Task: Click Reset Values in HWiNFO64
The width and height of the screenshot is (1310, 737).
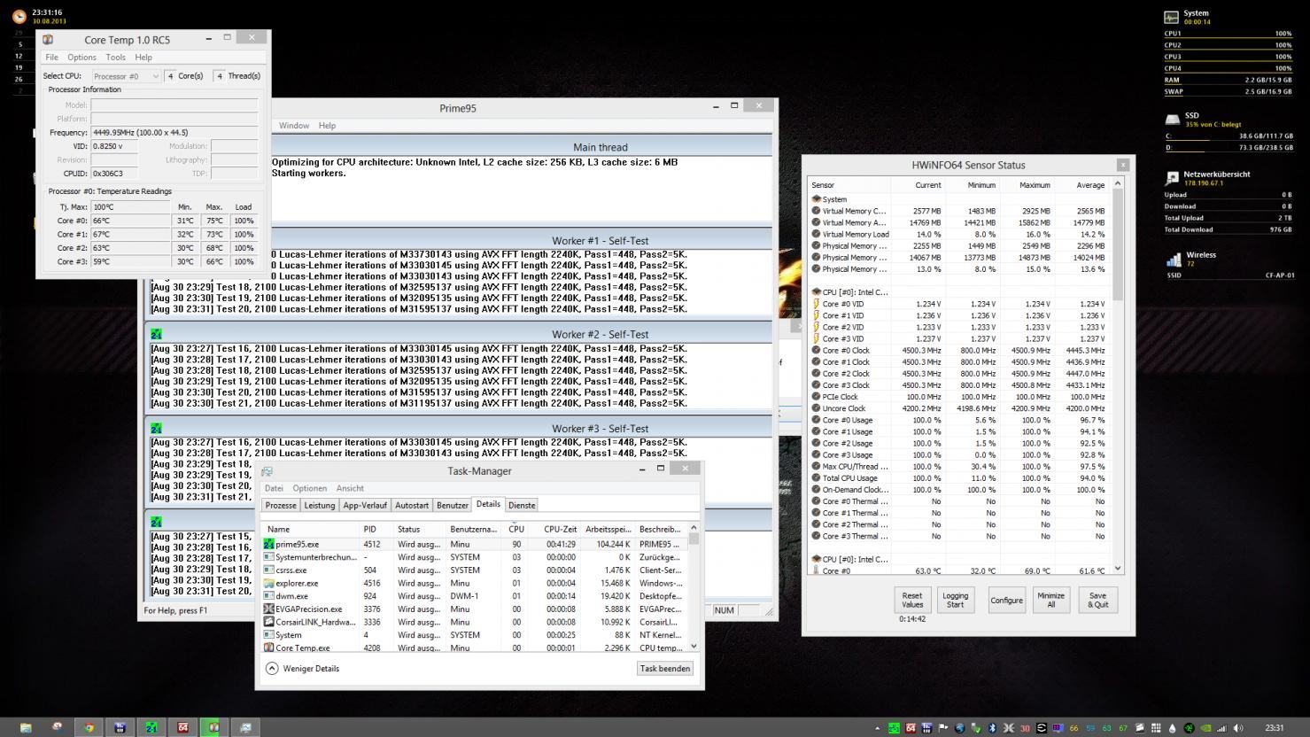Action: (x=912, y=600)
